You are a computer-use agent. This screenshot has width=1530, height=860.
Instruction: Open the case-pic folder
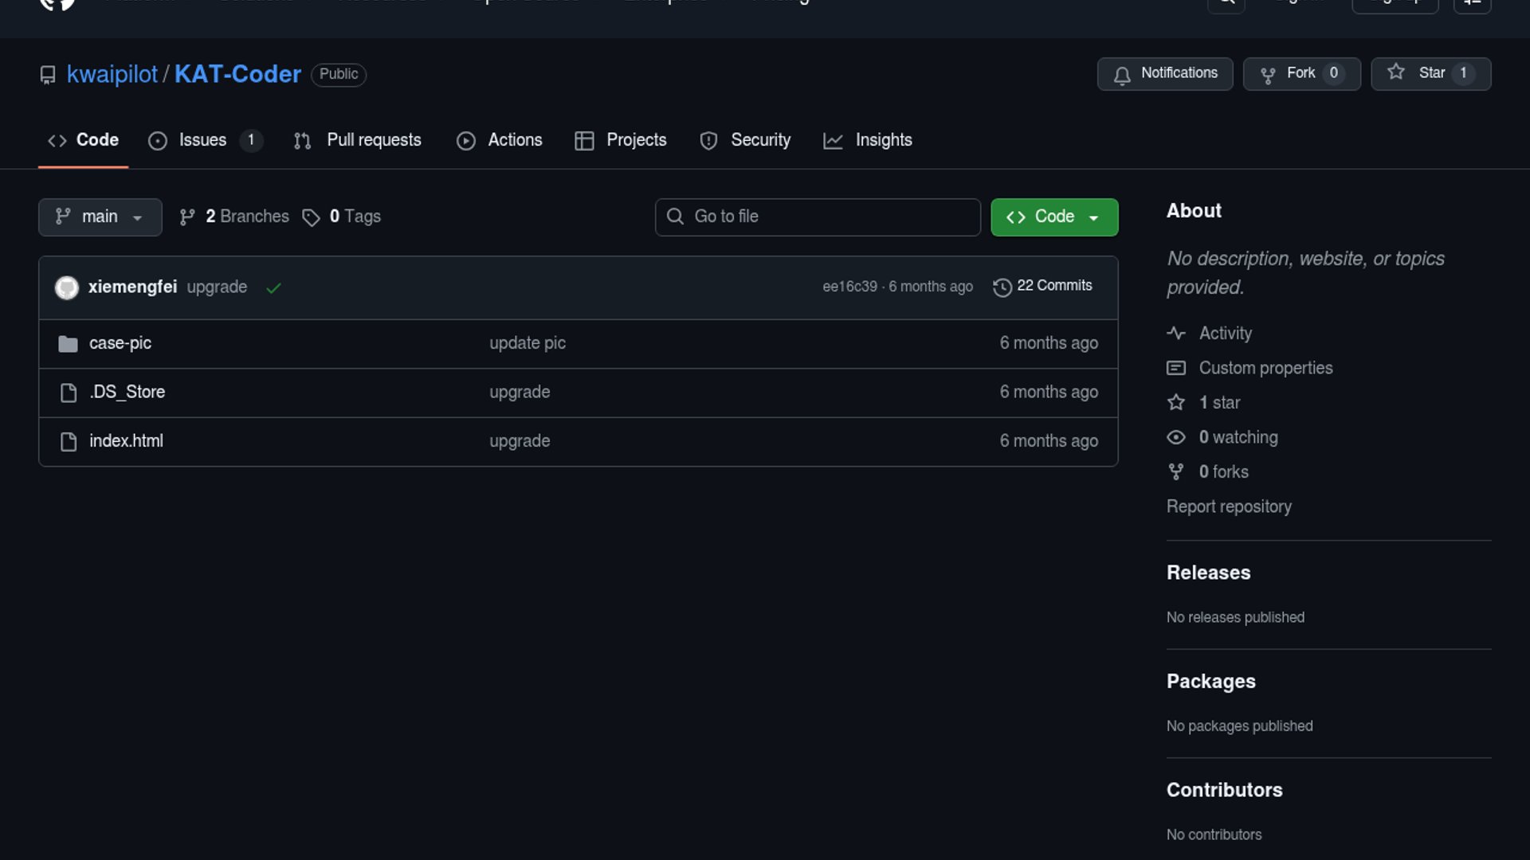point(120,343)
